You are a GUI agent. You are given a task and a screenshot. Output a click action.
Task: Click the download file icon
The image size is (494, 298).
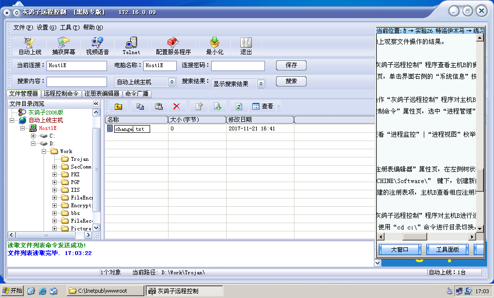(217, 107)
